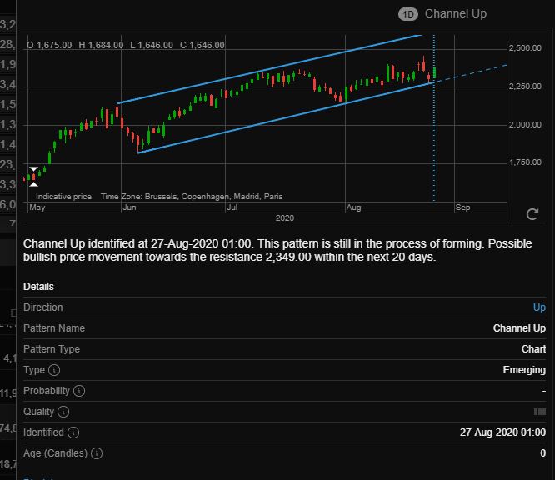Click the white hourglass marker on chart

[33, 177]
